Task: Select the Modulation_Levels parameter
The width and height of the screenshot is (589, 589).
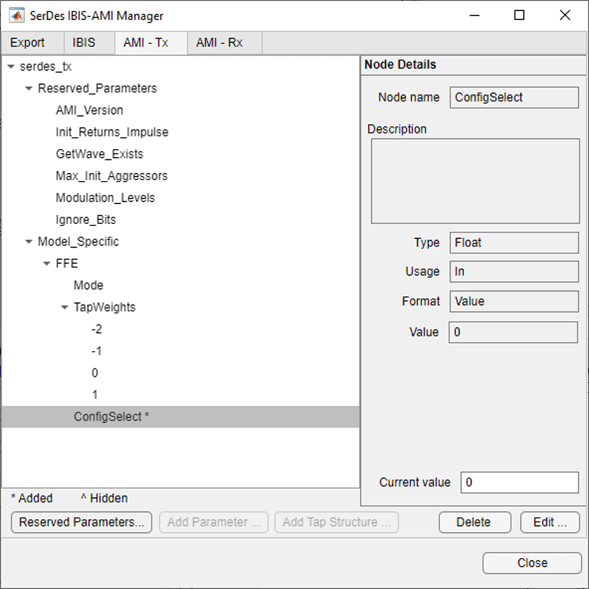Action: point(105,198)
